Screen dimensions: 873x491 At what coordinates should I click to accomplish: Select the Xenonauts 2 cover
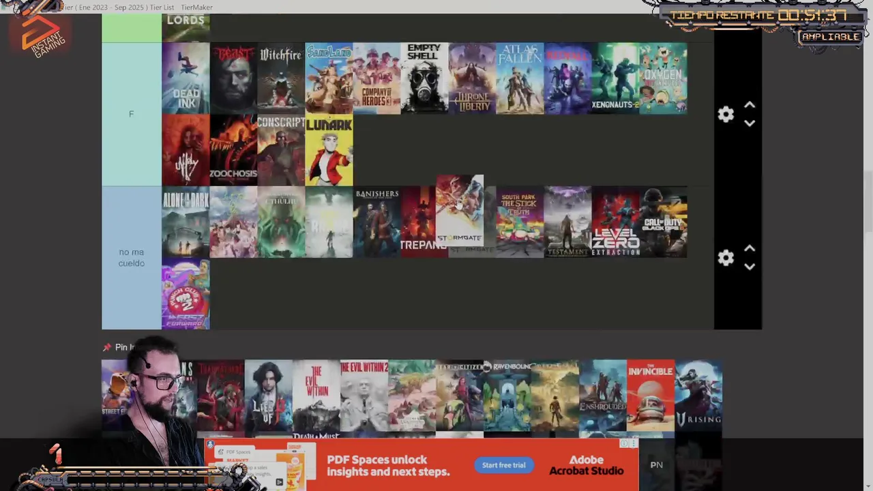point(615,78)
